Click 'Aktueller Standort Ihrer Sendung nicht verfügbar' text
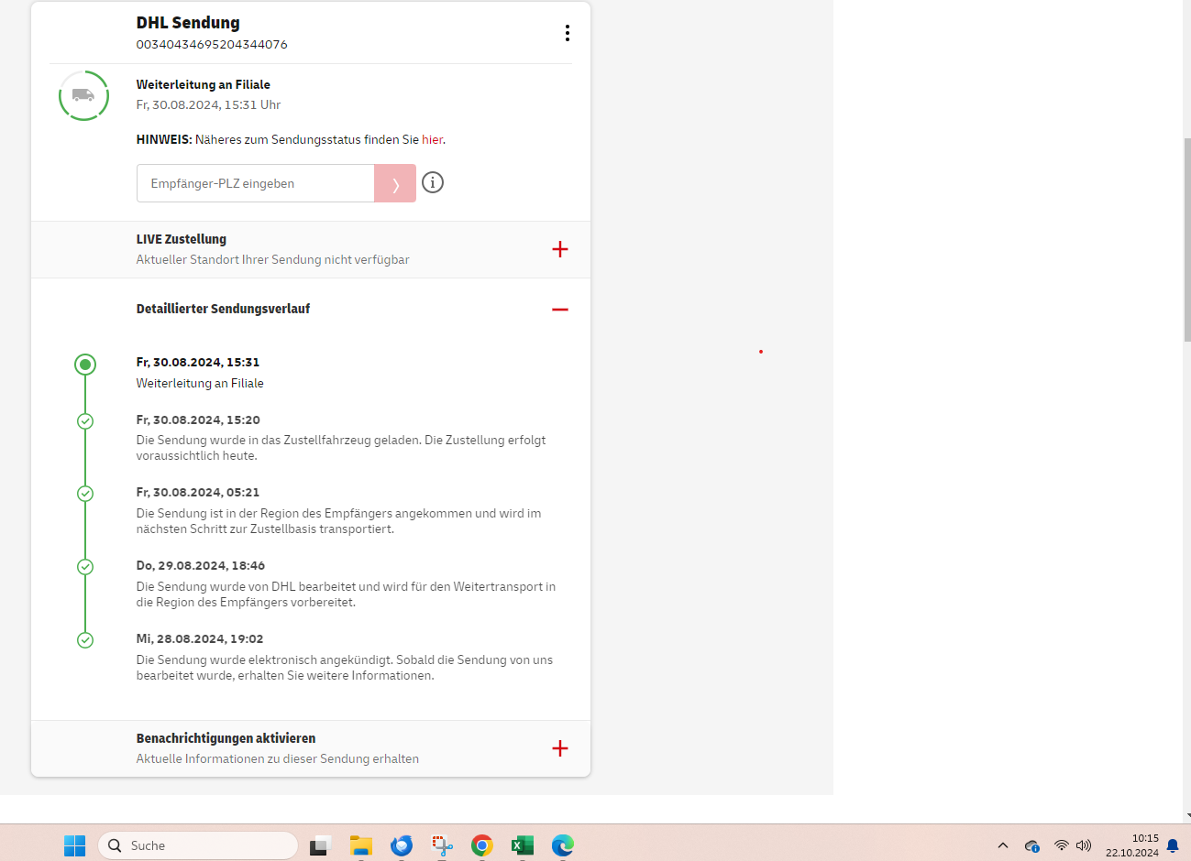Viewport: 1191px width, 861px height. click(273, 260)
